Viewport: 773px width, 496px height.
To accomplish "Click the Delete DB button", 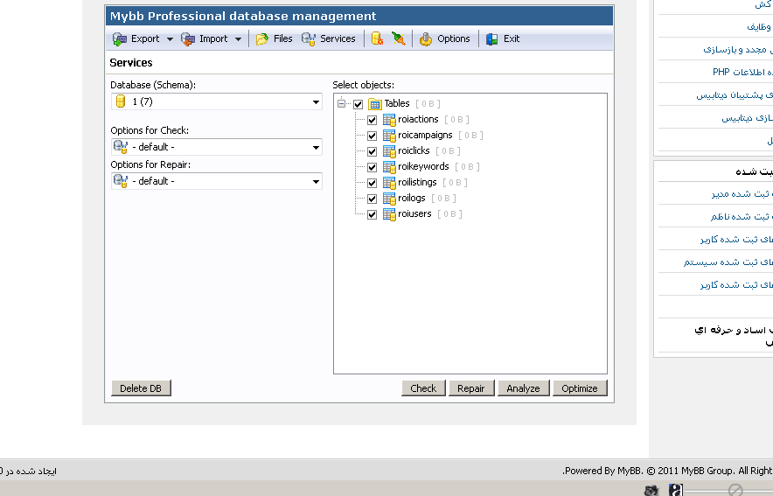I will pos(141,388).
